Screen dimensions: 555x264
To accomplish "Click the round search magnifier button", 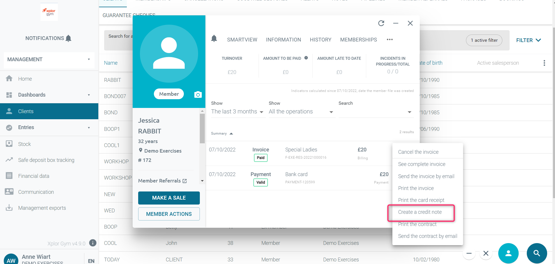I will tap(537, 253).
